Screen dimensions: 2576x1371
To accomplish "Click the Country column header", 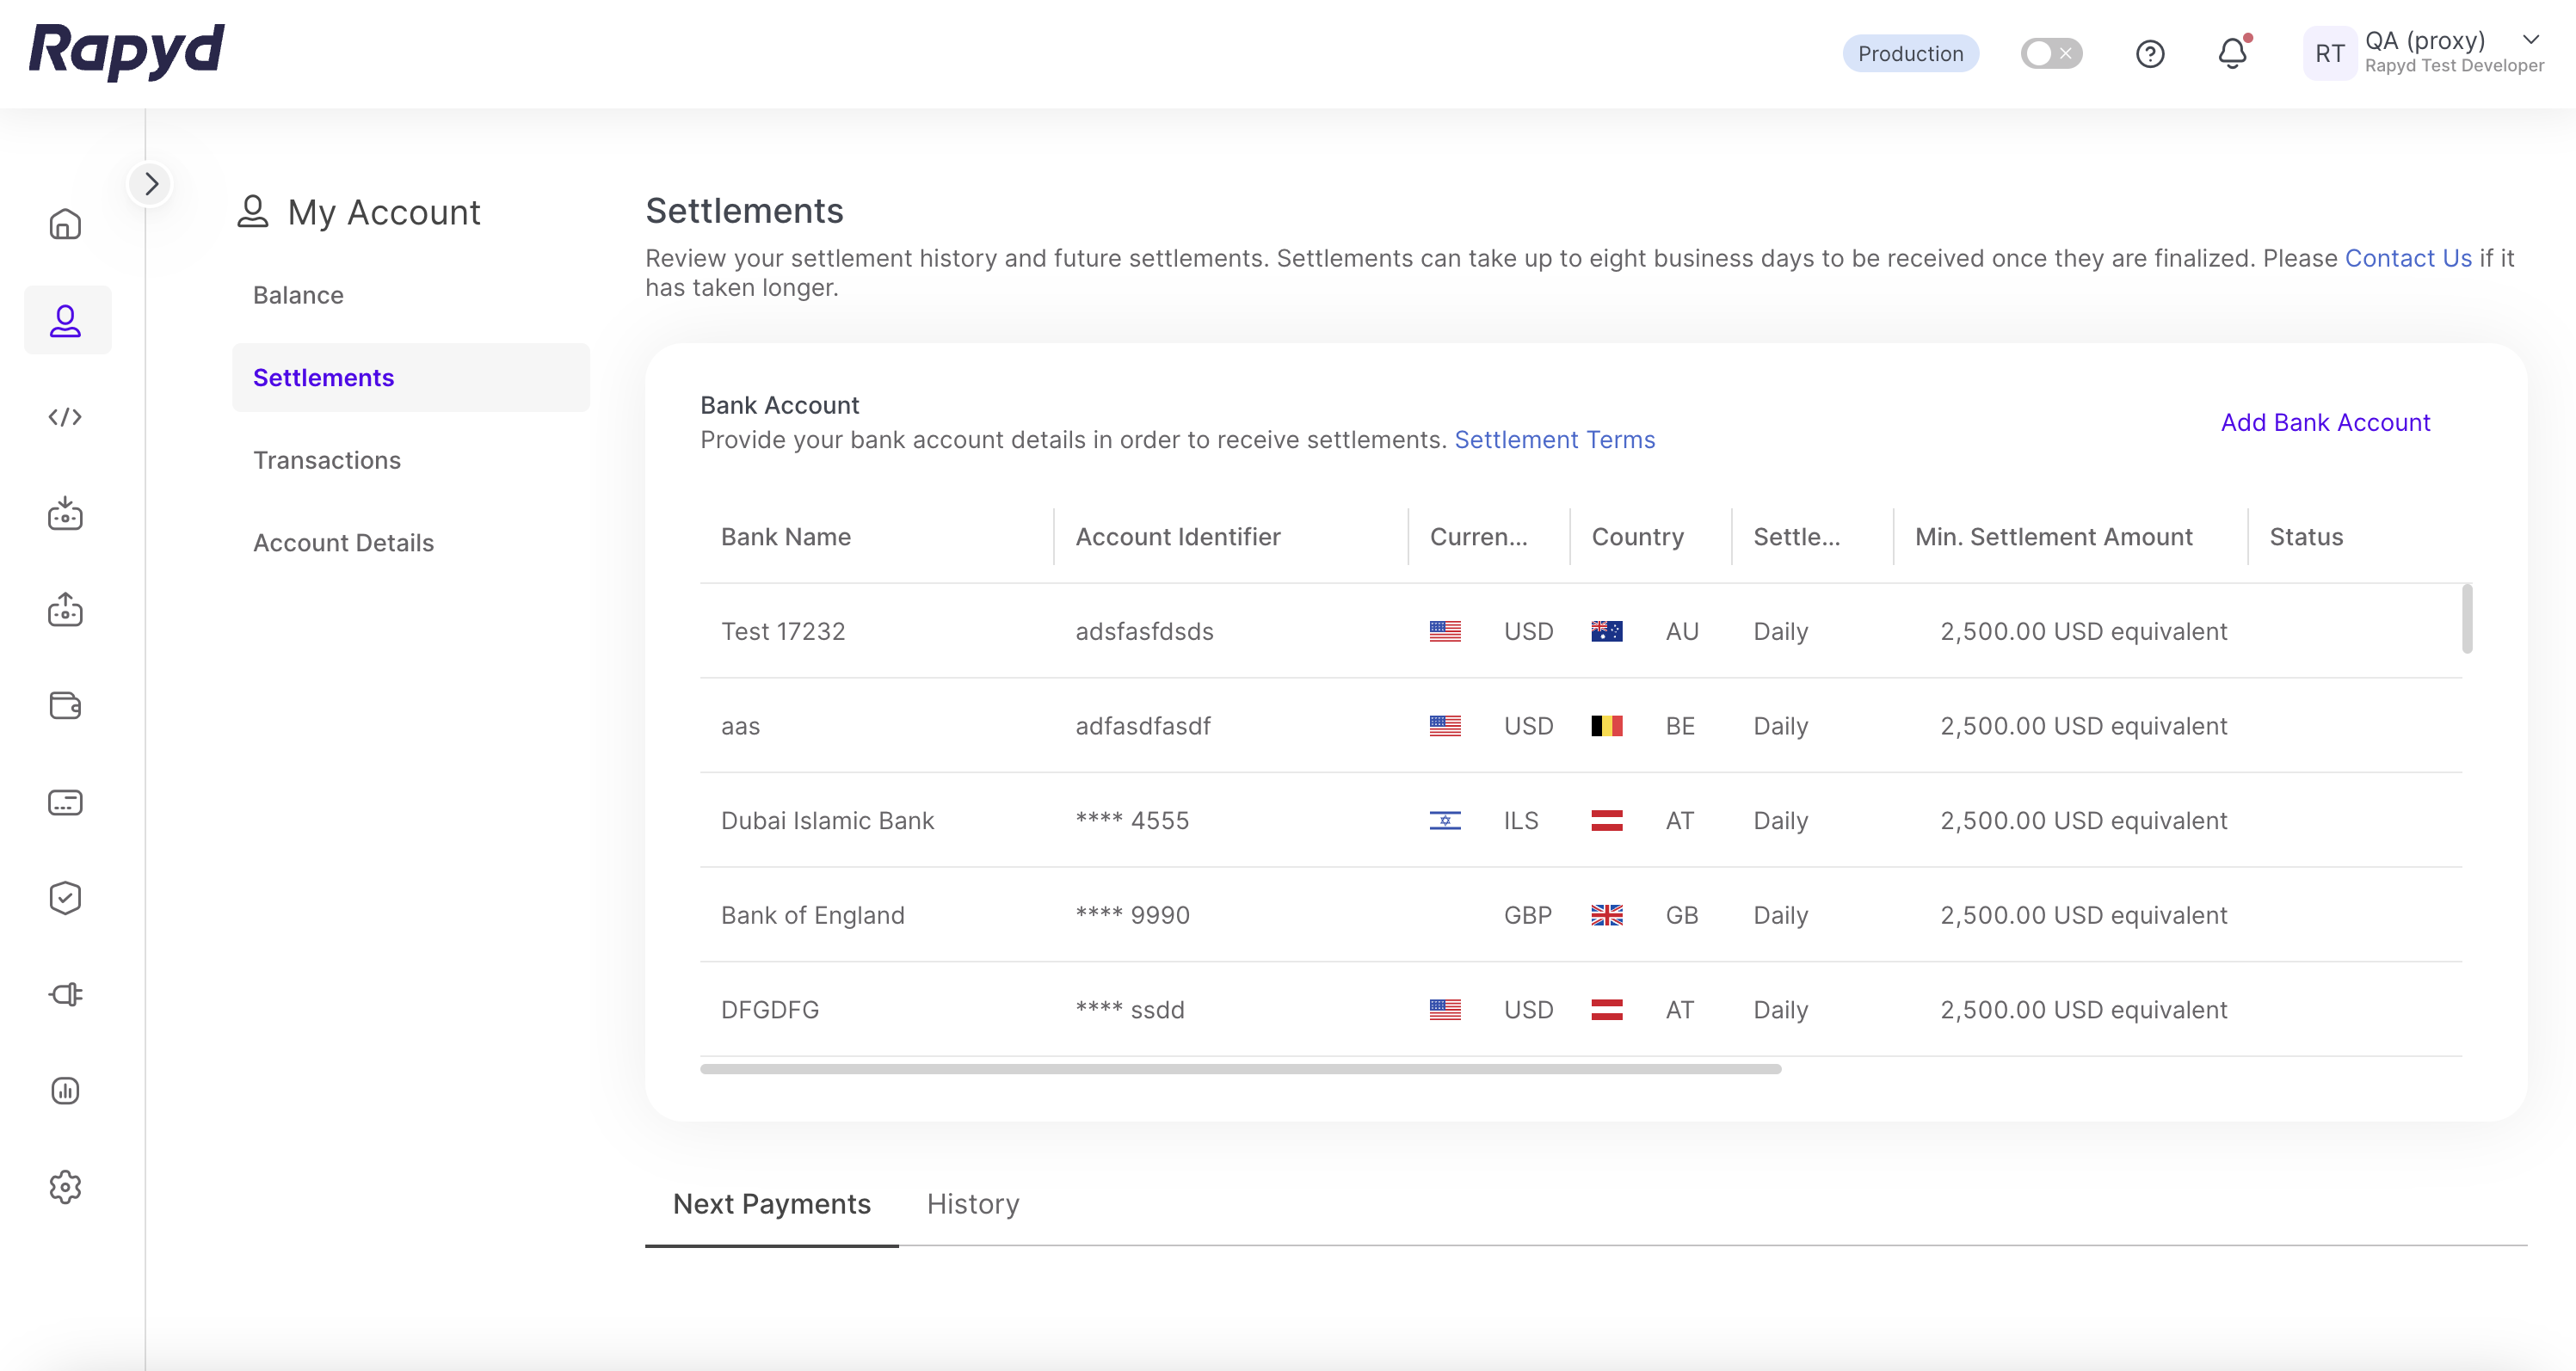I will [1637, 537].
